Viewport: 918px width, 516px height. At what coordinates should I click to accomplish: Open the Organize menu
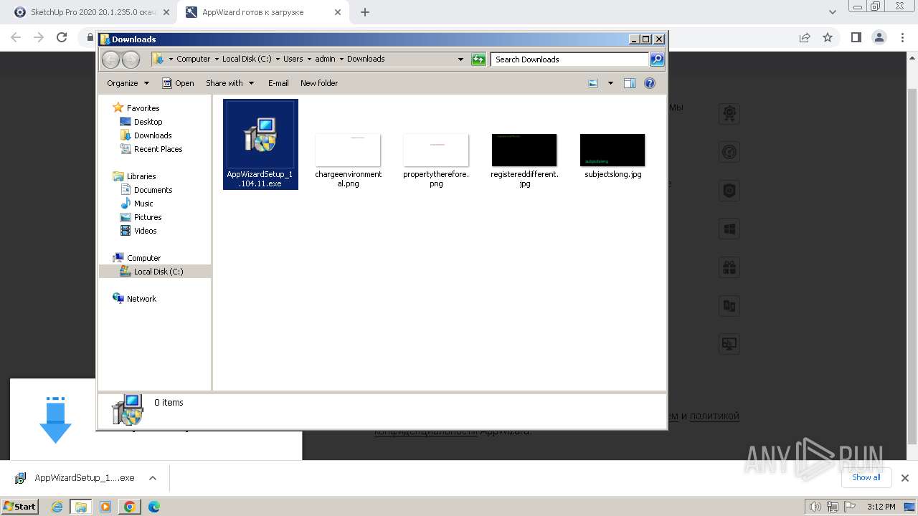click(x=128, y=83)
